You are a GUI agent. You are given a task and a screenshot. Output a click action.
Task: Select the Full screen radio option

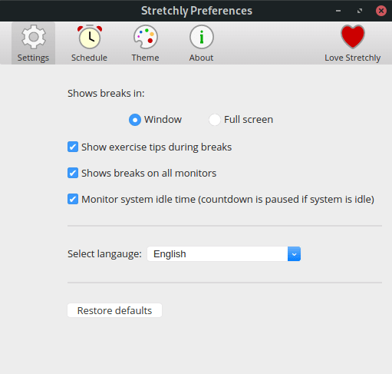coord(215,120)
